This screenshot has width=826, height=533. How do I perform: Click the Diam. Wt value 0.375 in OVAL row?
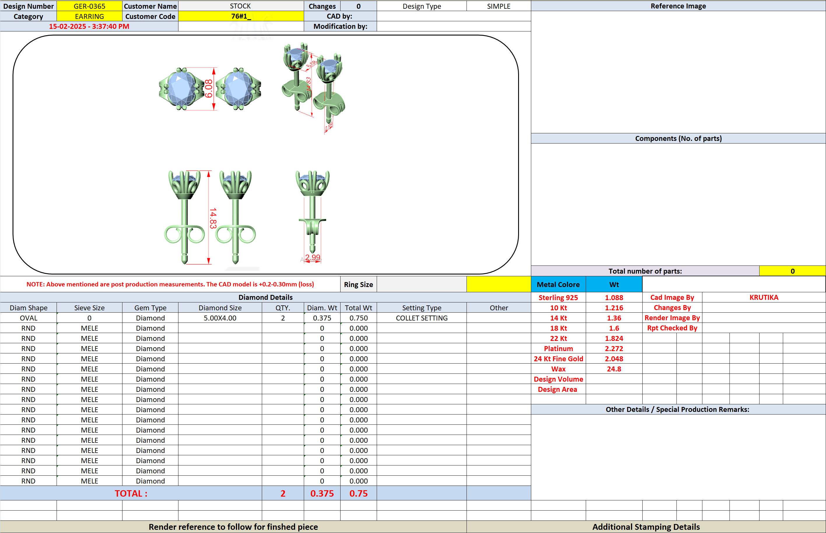(322, 318)
